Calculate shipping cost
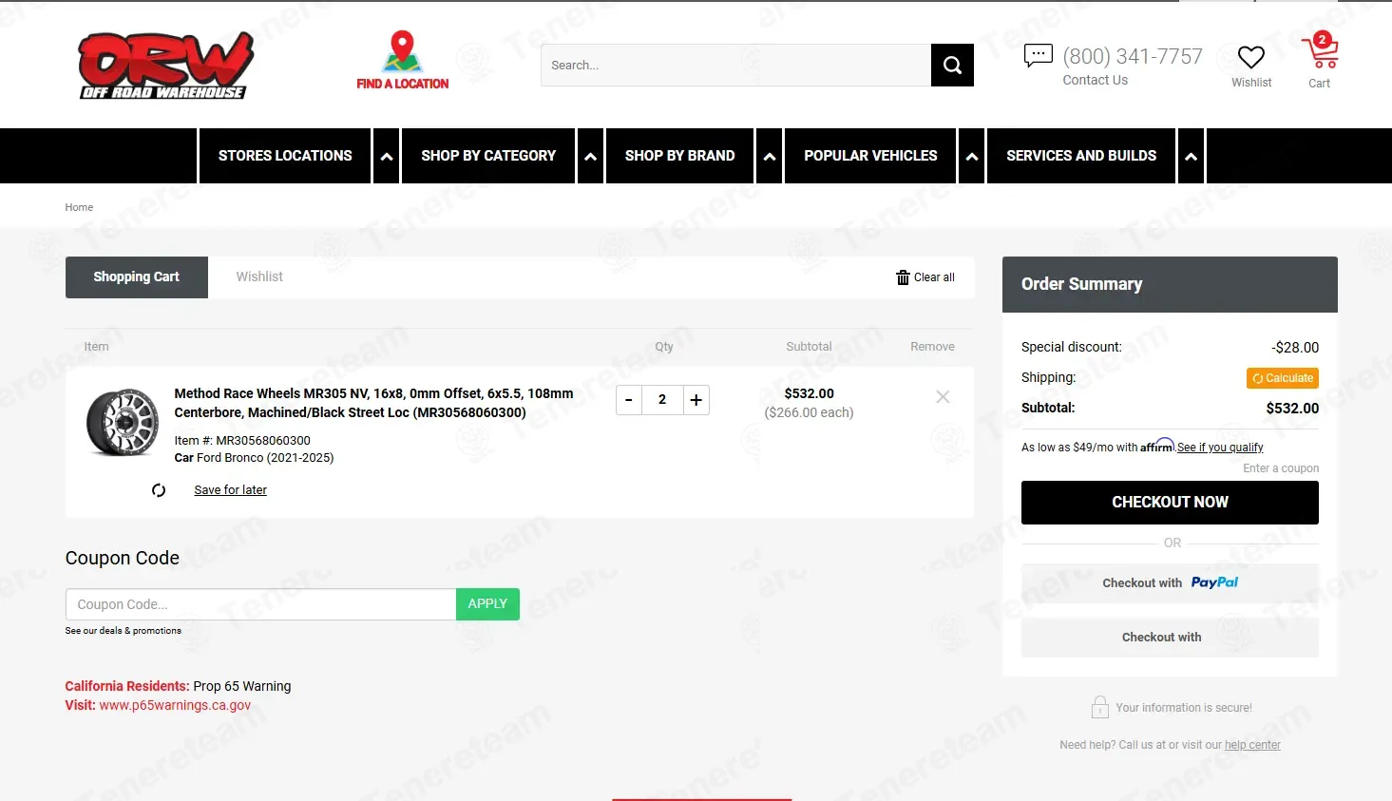 tap(1283, 378)
